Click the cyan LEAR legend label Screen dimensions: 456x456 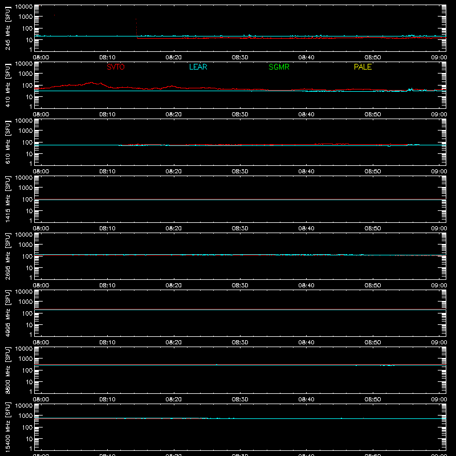coord(198,67)
